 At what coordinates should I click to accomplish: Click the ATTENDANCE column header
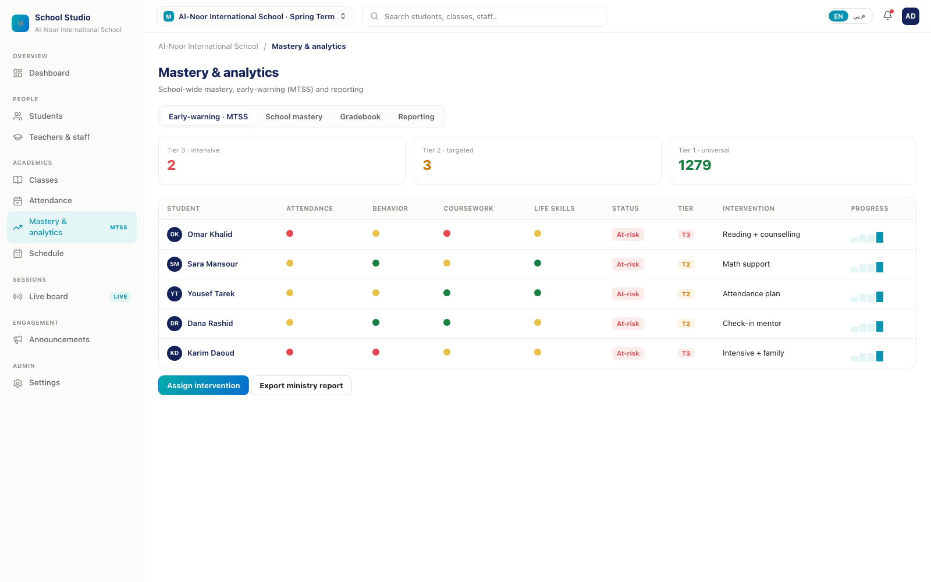(310, 208)
